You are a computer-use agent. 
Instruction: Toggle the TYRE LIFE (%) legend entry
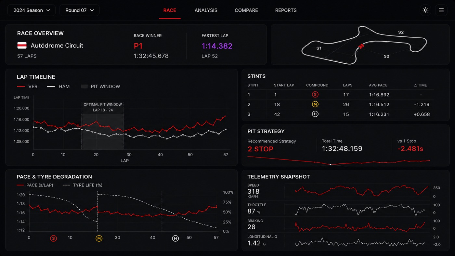tap(82, 185)
